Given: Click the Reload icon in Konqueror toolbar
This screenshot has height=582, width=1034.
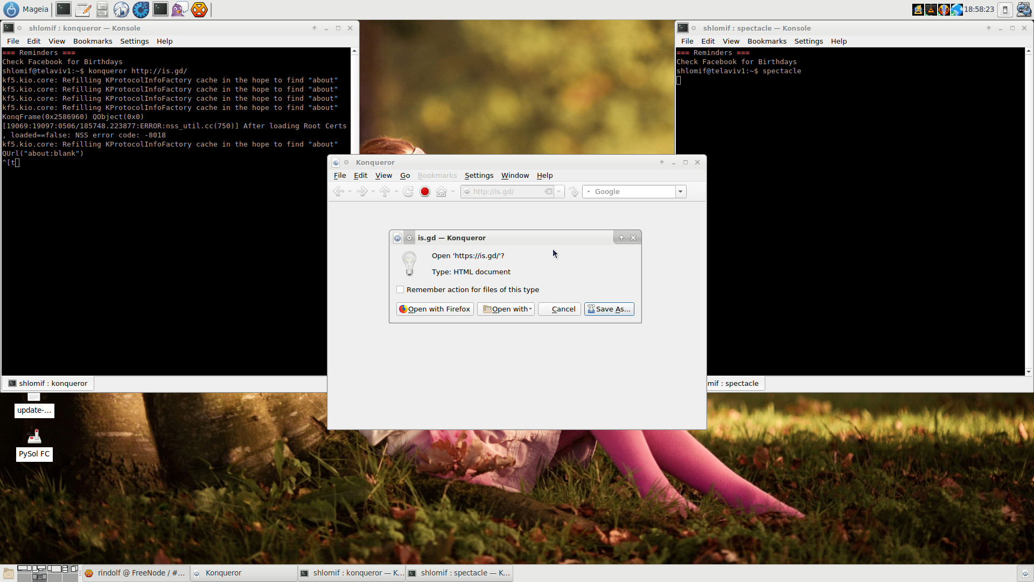Looking at the screenshot, I should [x=408, y=191].
